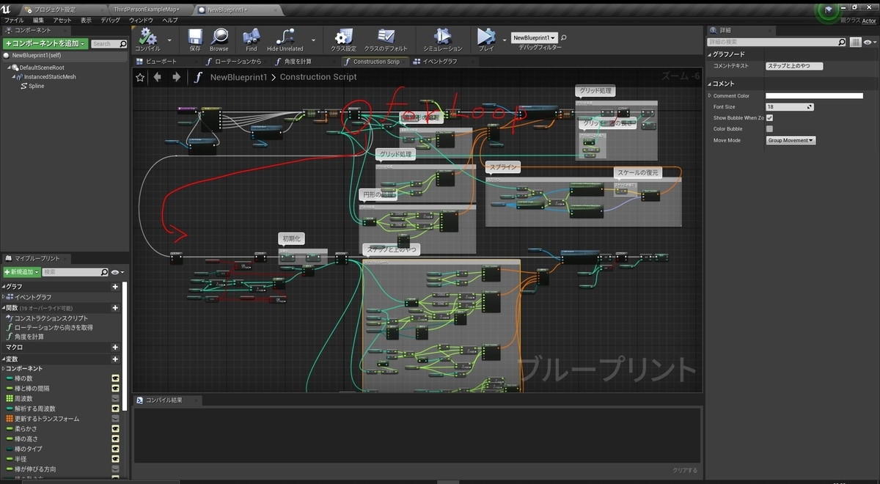Click the Details property matrix grid icon
Screen dimensions: 880x484
[x=856, y=43]
